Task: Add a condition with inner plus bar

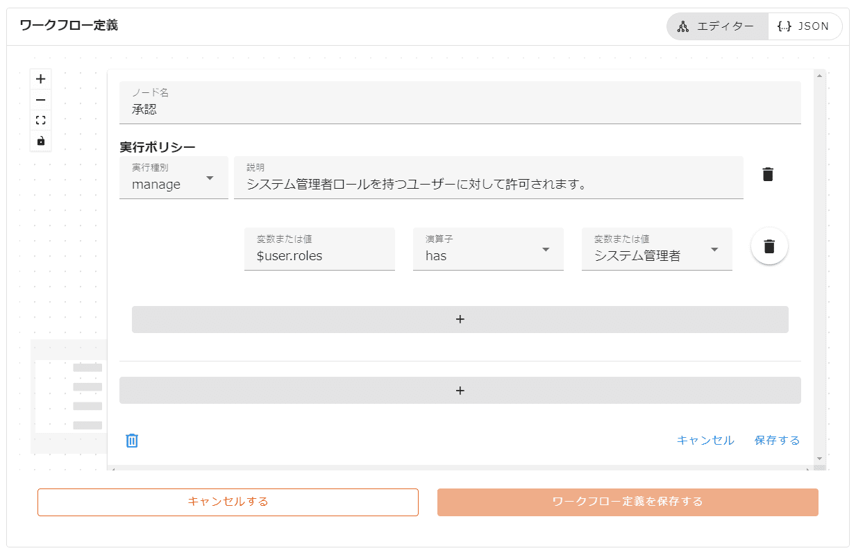Action: coord(460,319)
